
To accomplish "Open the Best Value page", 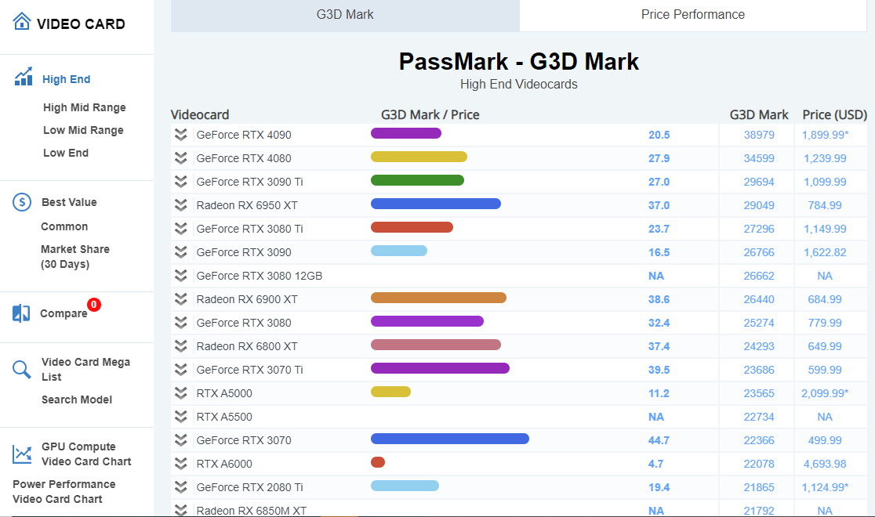I will (69, 202).
